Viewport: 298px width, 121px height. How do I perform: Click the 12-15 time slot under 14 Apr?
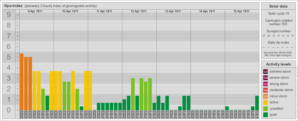(210, 114)
